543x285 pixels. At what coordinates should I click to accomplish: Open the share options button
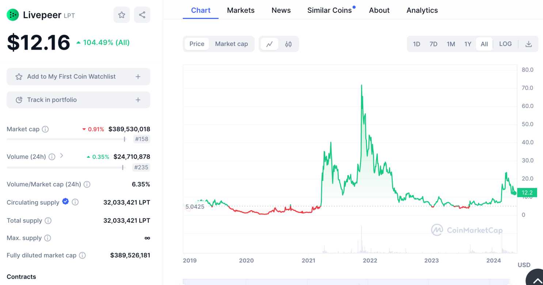(x=142, y=15)
